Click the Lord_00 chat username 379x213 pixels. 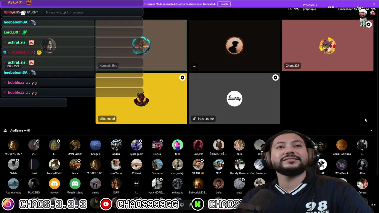click(11, 32)
